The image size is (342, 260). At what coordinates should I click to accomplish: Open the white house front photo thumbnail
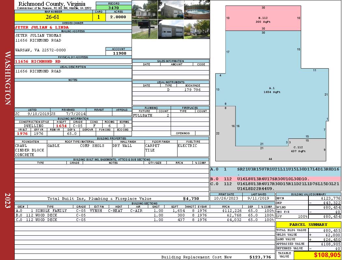coord(145,10)
